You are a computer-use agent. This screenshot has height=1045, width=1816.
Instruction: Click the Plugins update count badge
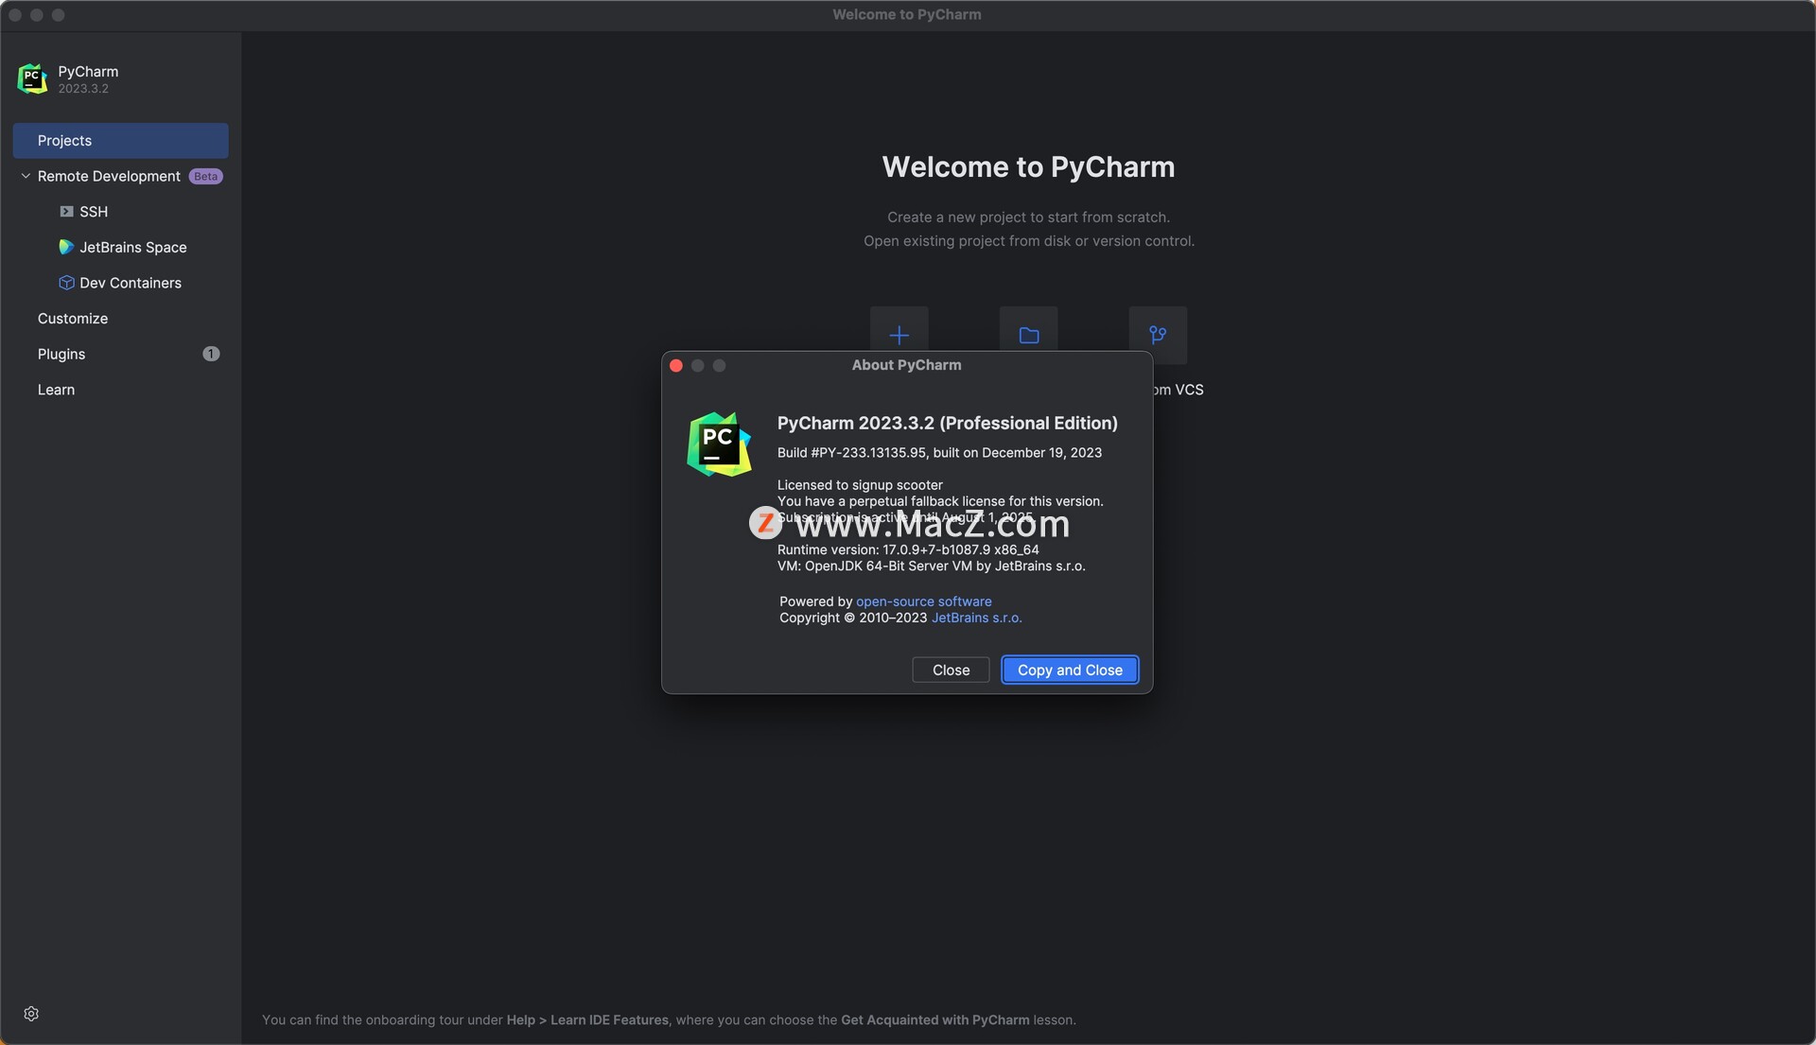click(x=211, y=354)
